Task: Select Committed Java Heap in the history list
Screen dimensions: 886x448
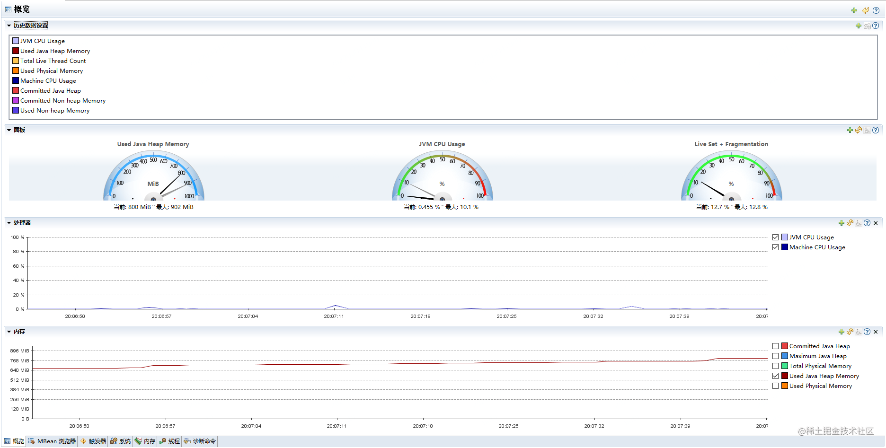Action: [x=51, y=91]
